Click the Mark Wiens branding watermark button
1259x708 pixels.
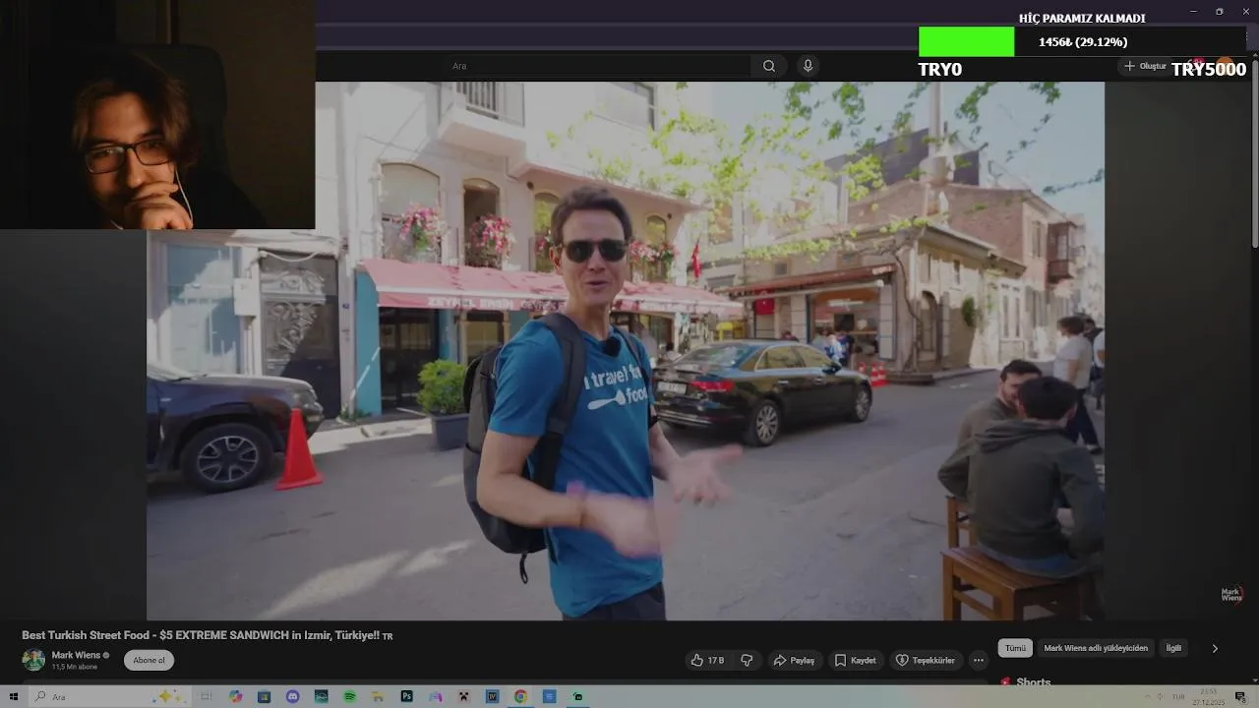[1231, 594]
